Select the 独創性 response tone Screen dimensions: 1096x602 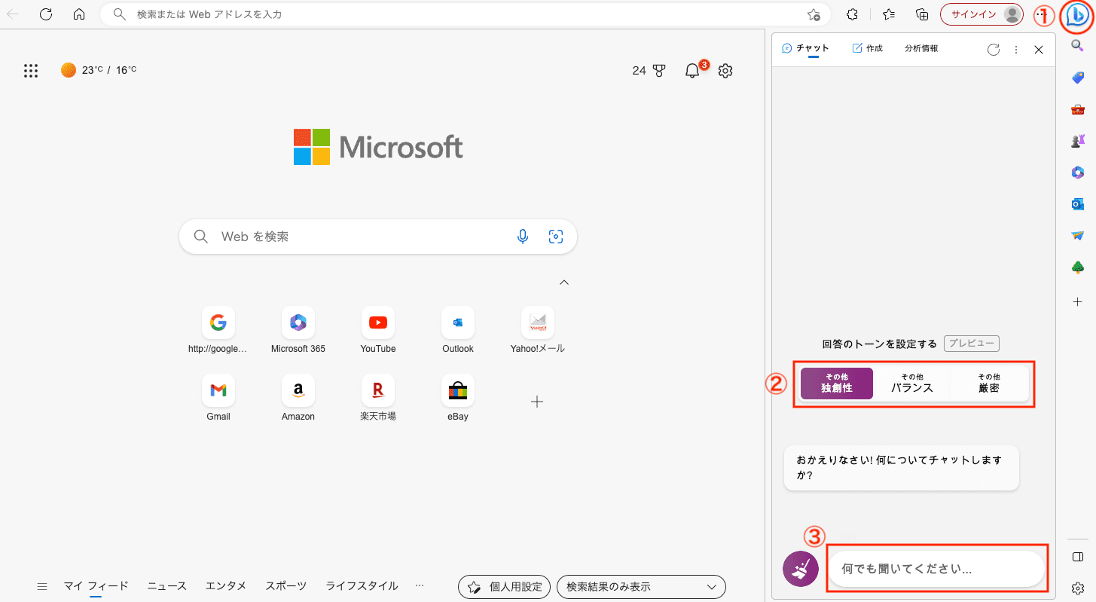pos(837,384)
